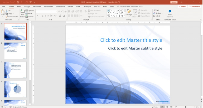Click the Share button
The width and height of the screenshot is (203, 108).
pyautogui.click(x=182, y=7)
